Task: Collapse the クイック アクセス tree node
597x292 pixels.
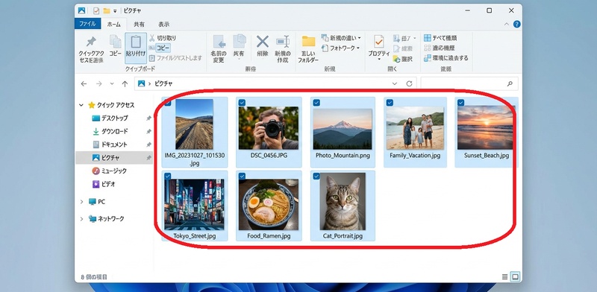Action: point(81,105)
